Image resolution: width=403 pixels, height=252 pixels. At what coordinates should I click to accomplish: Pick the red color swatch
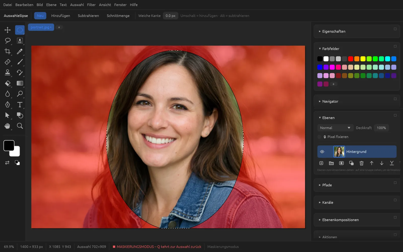(351, 59)
